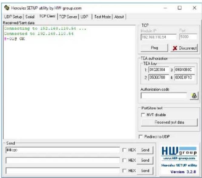Click the Module IP address field
This screenshot has height=178, width=202.
pos(159,37)
